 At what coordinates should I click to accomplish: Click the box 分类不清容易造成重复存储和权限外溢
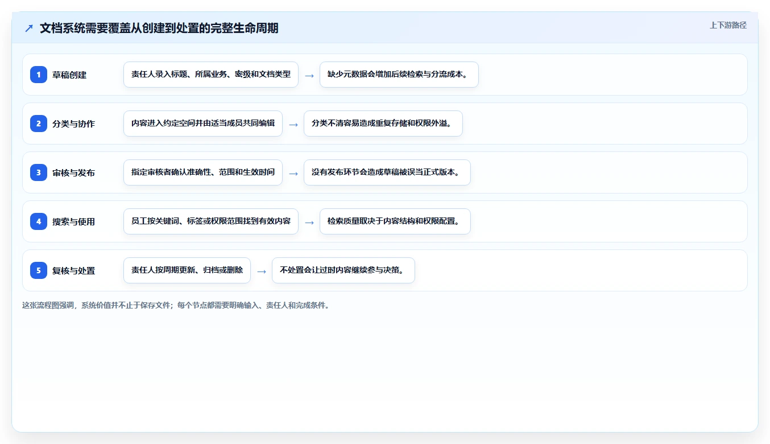click(x=383, y=124)
